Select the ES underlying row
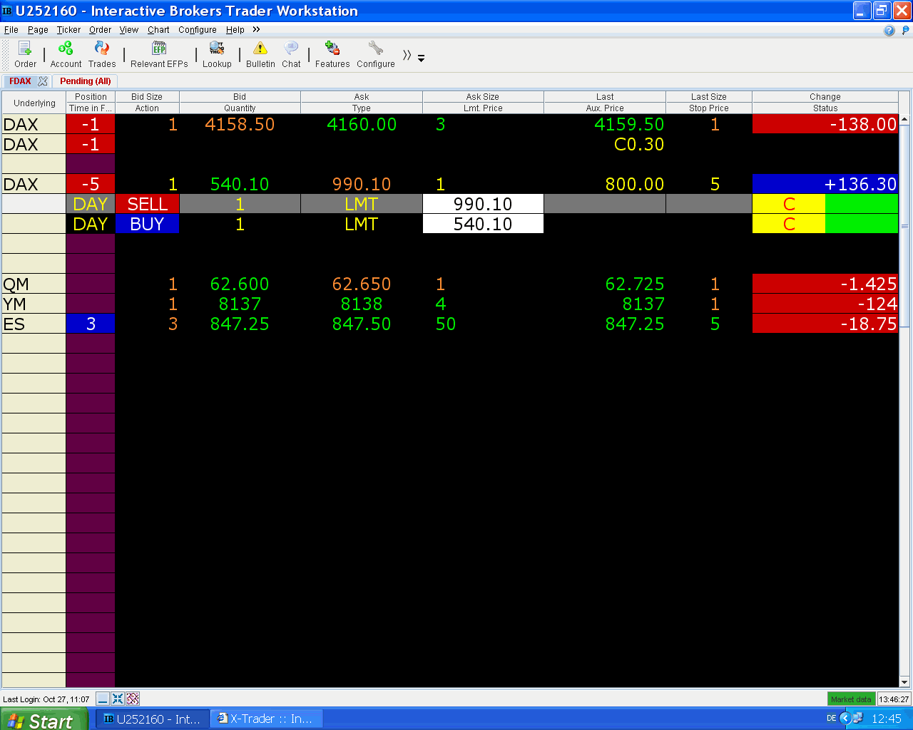The image size is (913, 730). (x=34, y=324)
